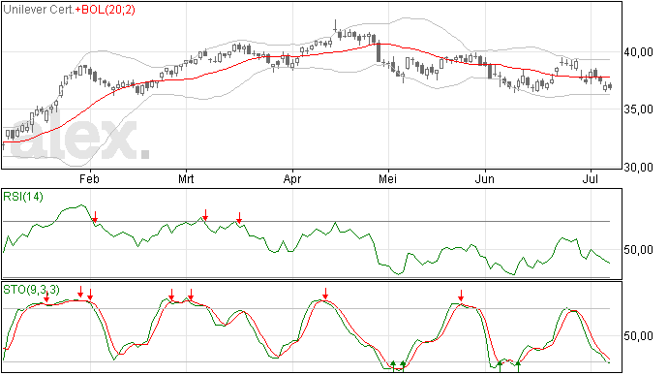Click the 'Jul' month axis label
Viewport: 668px width, 375px height.
[x=590, y=178]
